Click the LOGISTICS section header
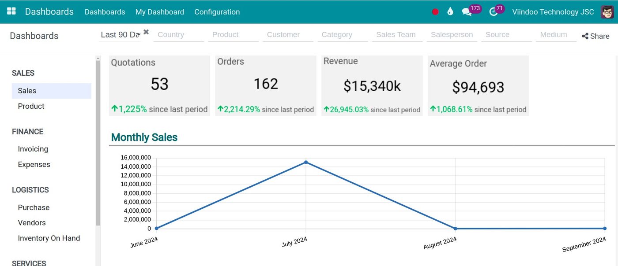 [x=30, y=190]
